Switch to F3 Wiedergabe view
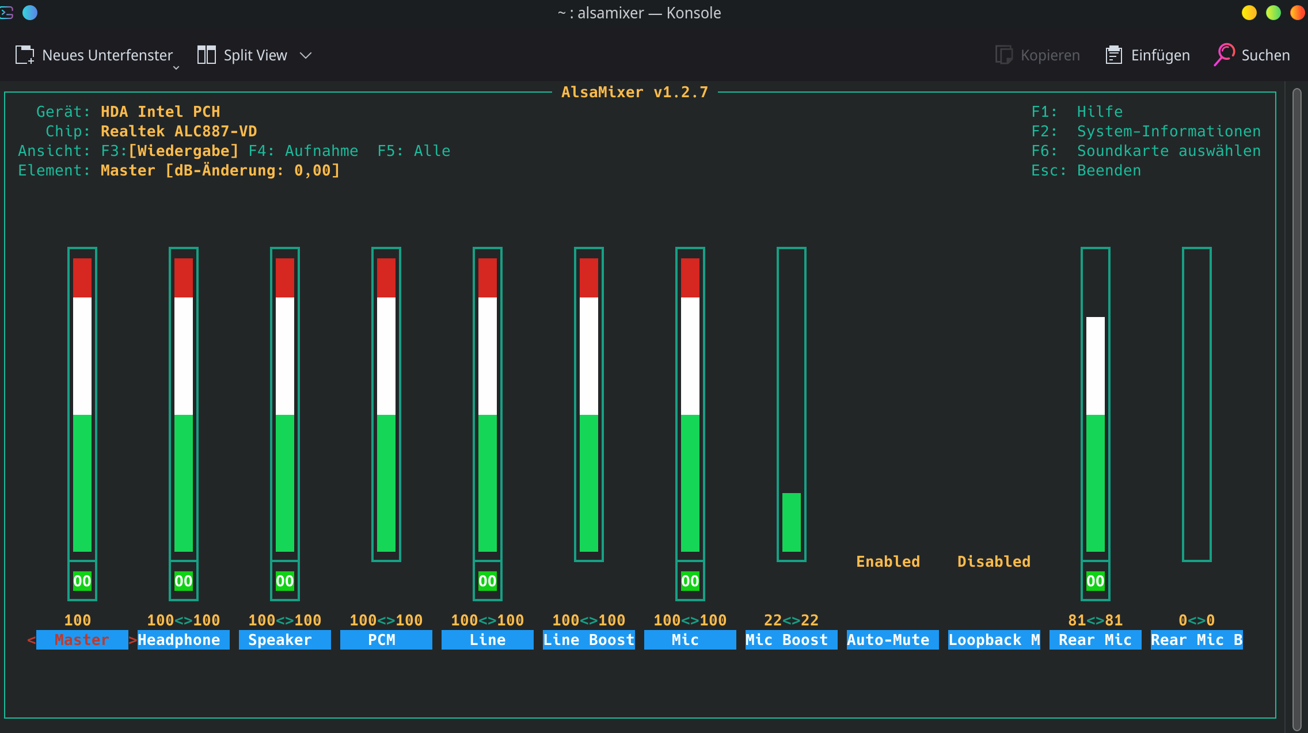1308x733 pixels. click(x=170, y=151)
